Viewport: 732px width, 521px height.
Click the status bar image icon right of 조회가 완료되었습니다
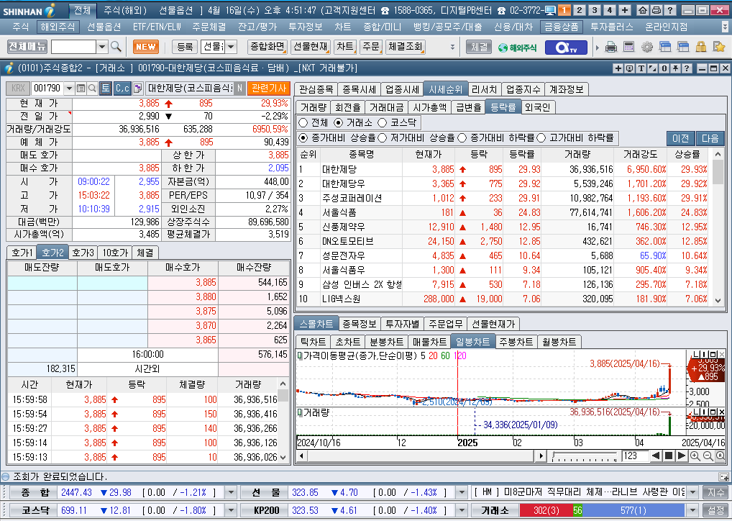click(x=723, y=477)
